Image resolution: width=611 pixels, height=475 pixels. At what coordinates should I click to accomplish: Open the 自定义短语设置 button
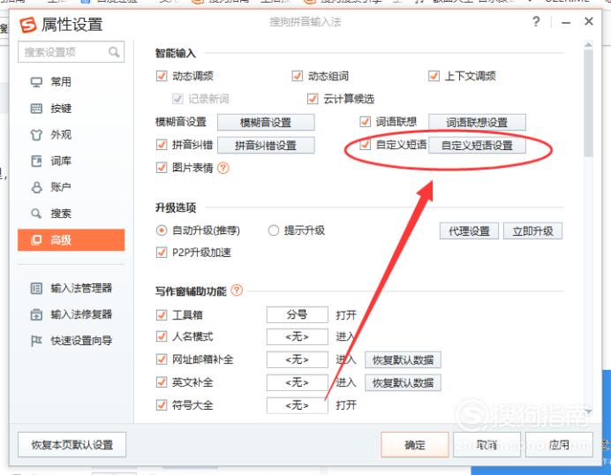[x=477, y=146]
